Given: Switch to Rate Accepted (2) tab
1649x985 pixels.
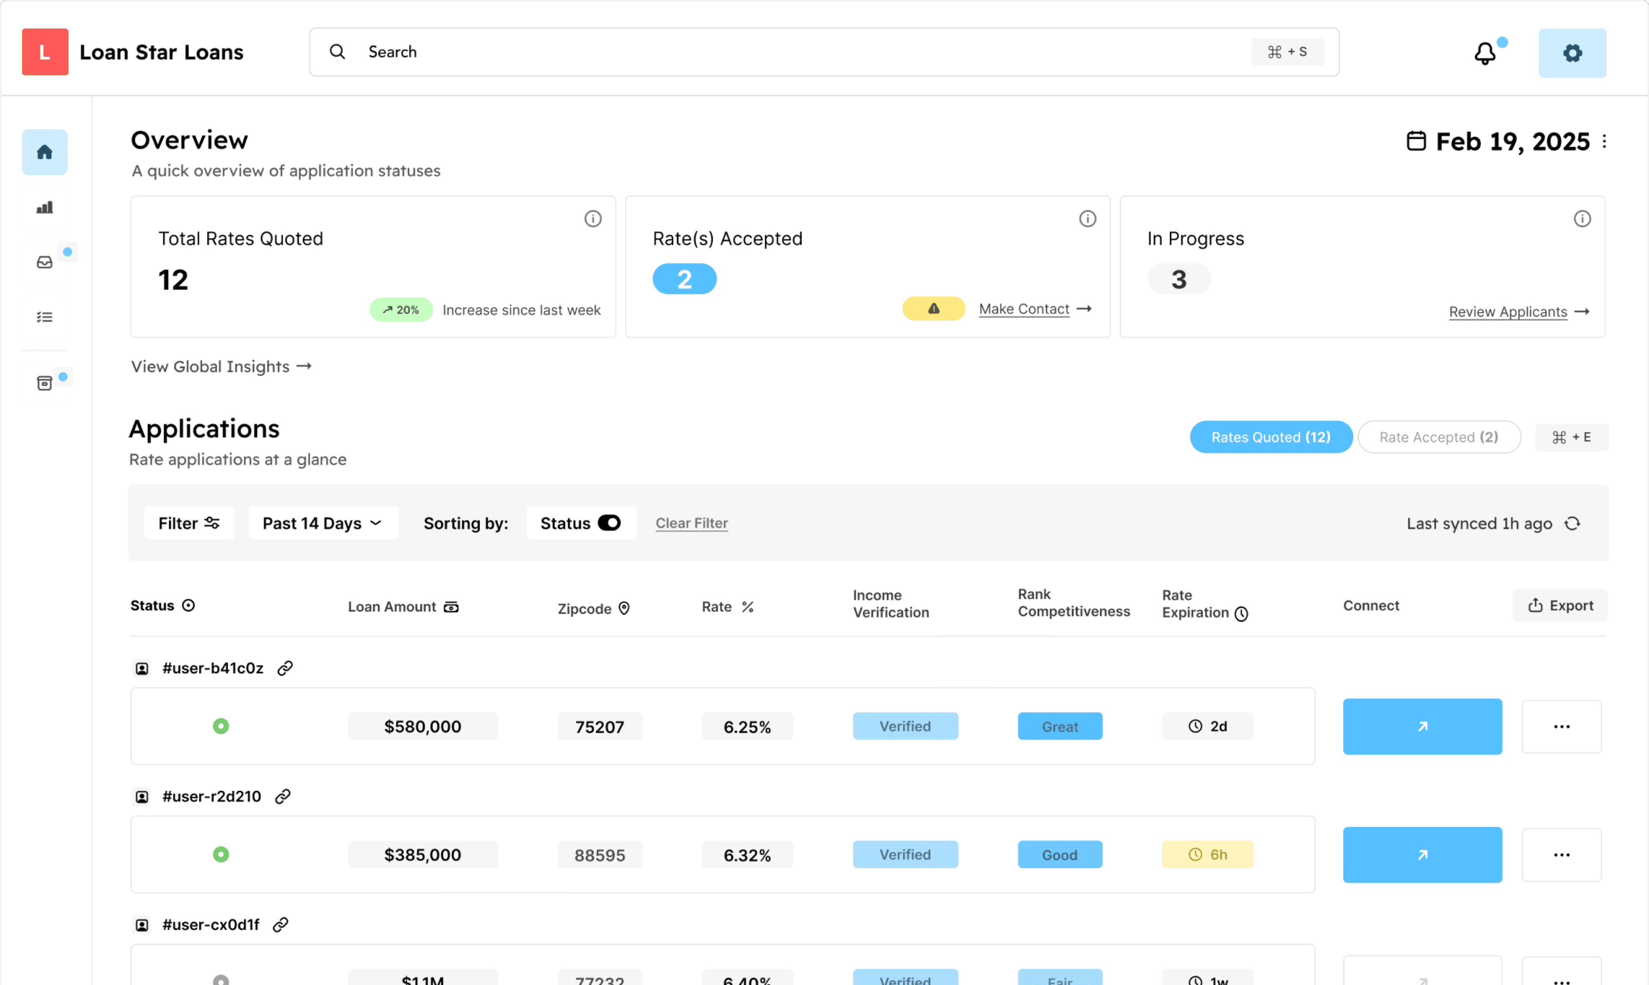Looking at the screenshot, I should point(1438,437).
